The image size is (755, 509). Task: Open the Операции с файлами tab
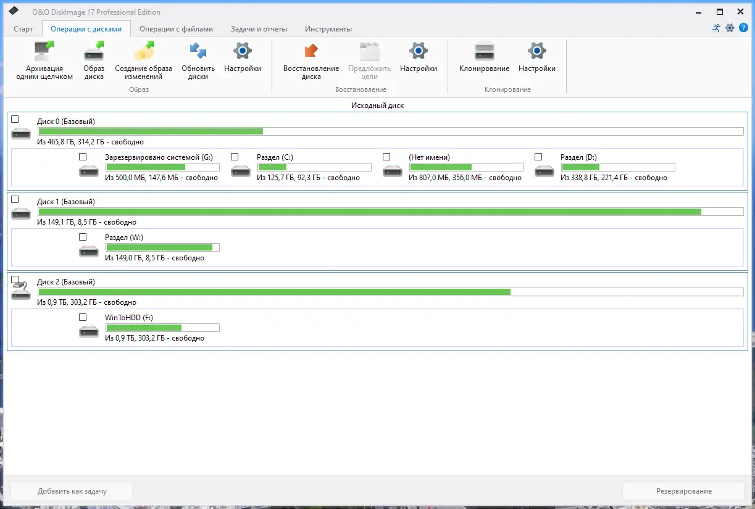click(x=176, y=28)
